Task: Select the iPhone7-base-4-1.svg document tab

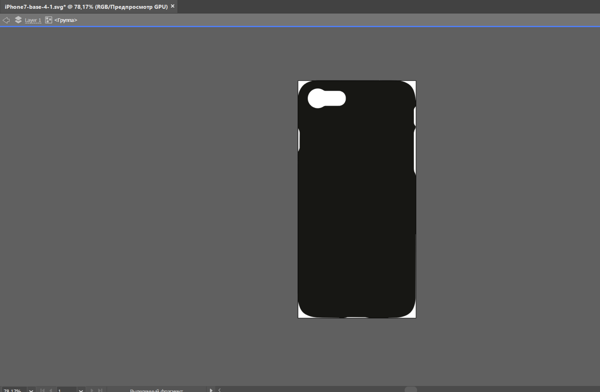Action: pos(86,7)
